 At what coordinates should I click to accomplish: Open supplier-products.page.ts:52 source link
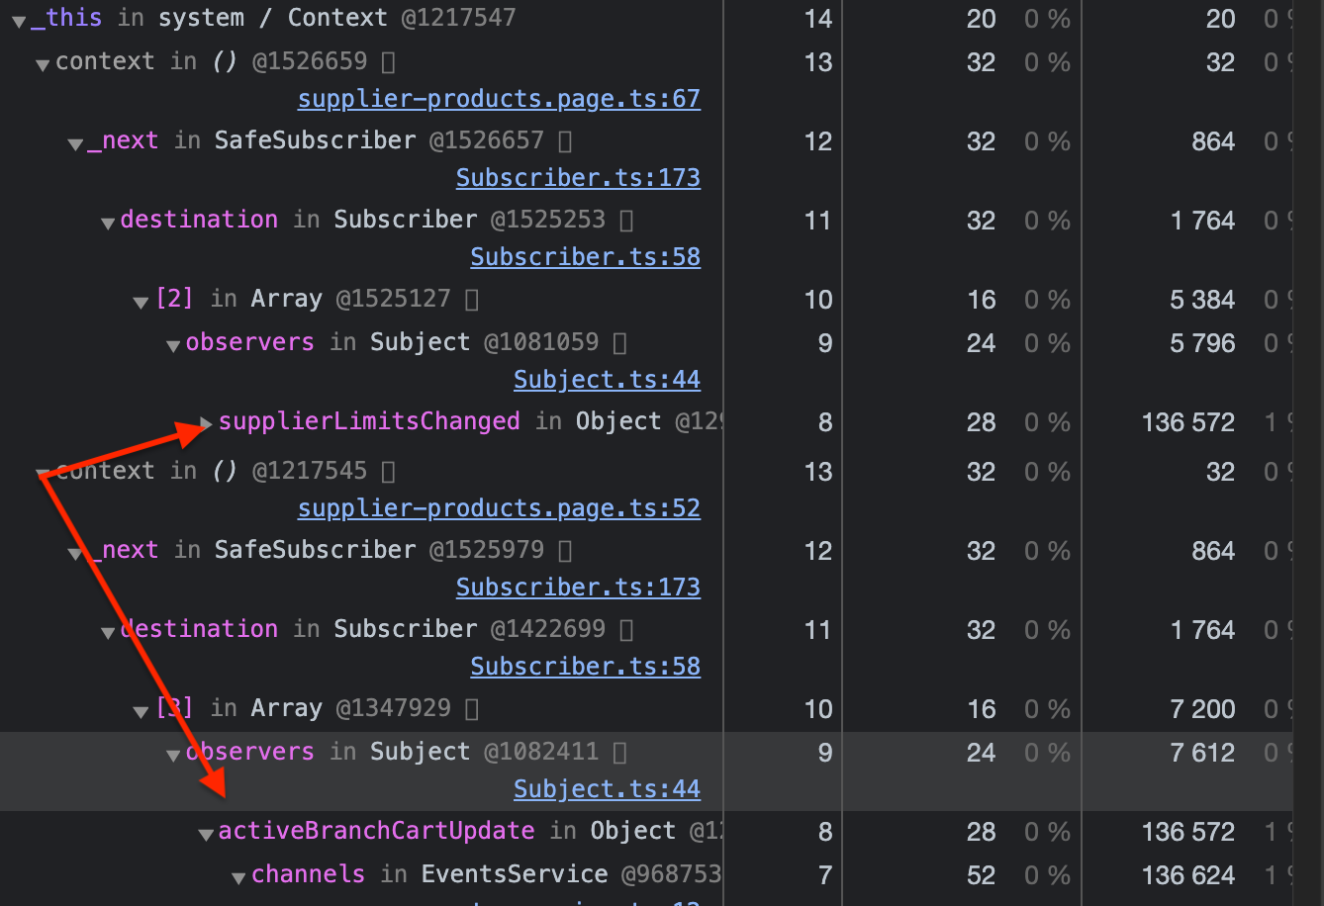point(499,508)
